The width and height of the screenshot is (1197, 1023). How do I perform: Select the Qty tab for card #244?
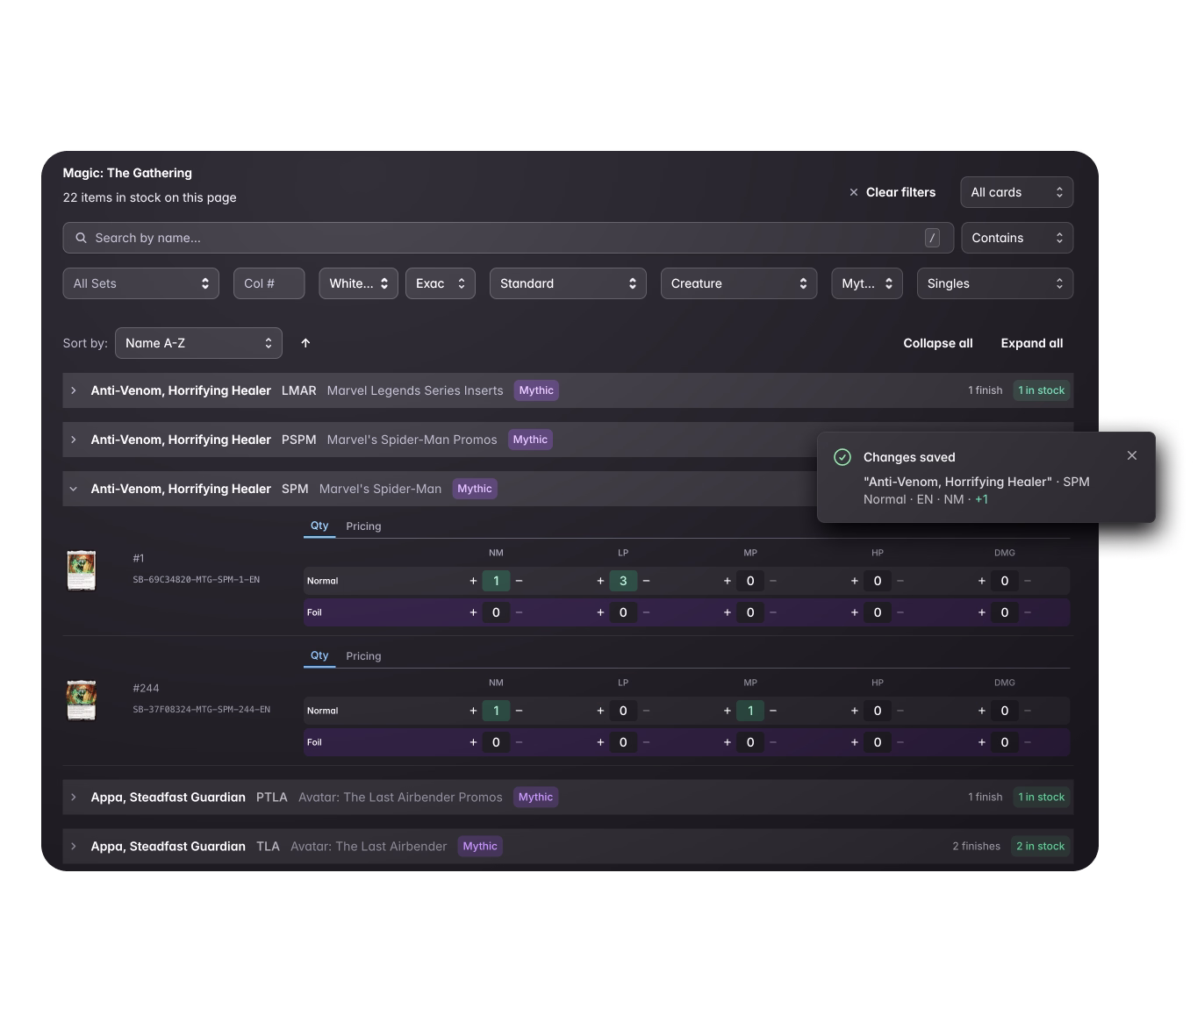pos(319,655)
